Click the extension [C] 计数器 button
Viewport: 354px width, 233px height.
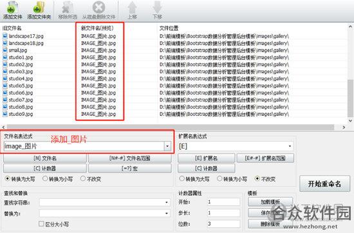tap(207, 169)
